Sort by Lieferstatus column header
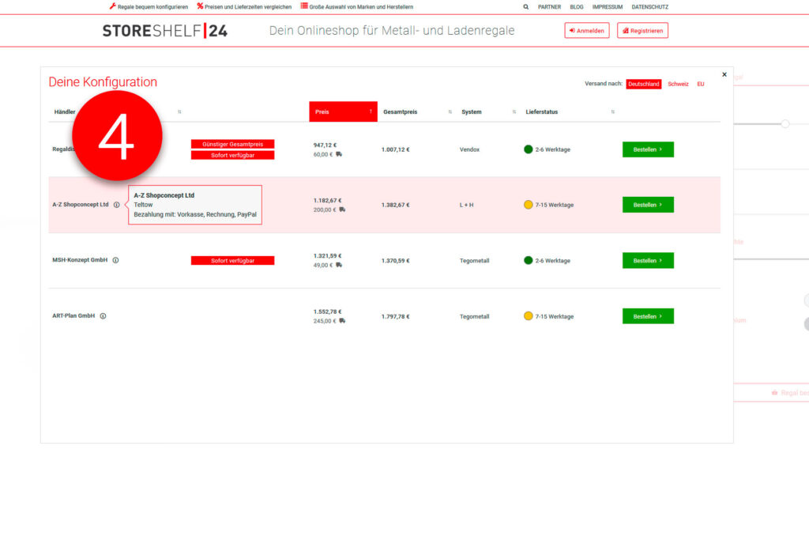 pos(569,111)
